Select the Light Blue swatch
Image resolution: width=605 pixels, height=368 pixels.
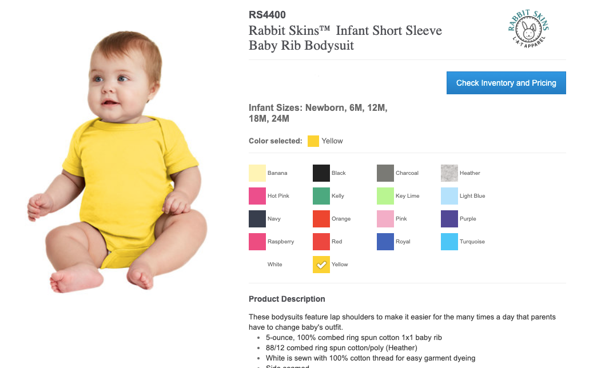449,196
